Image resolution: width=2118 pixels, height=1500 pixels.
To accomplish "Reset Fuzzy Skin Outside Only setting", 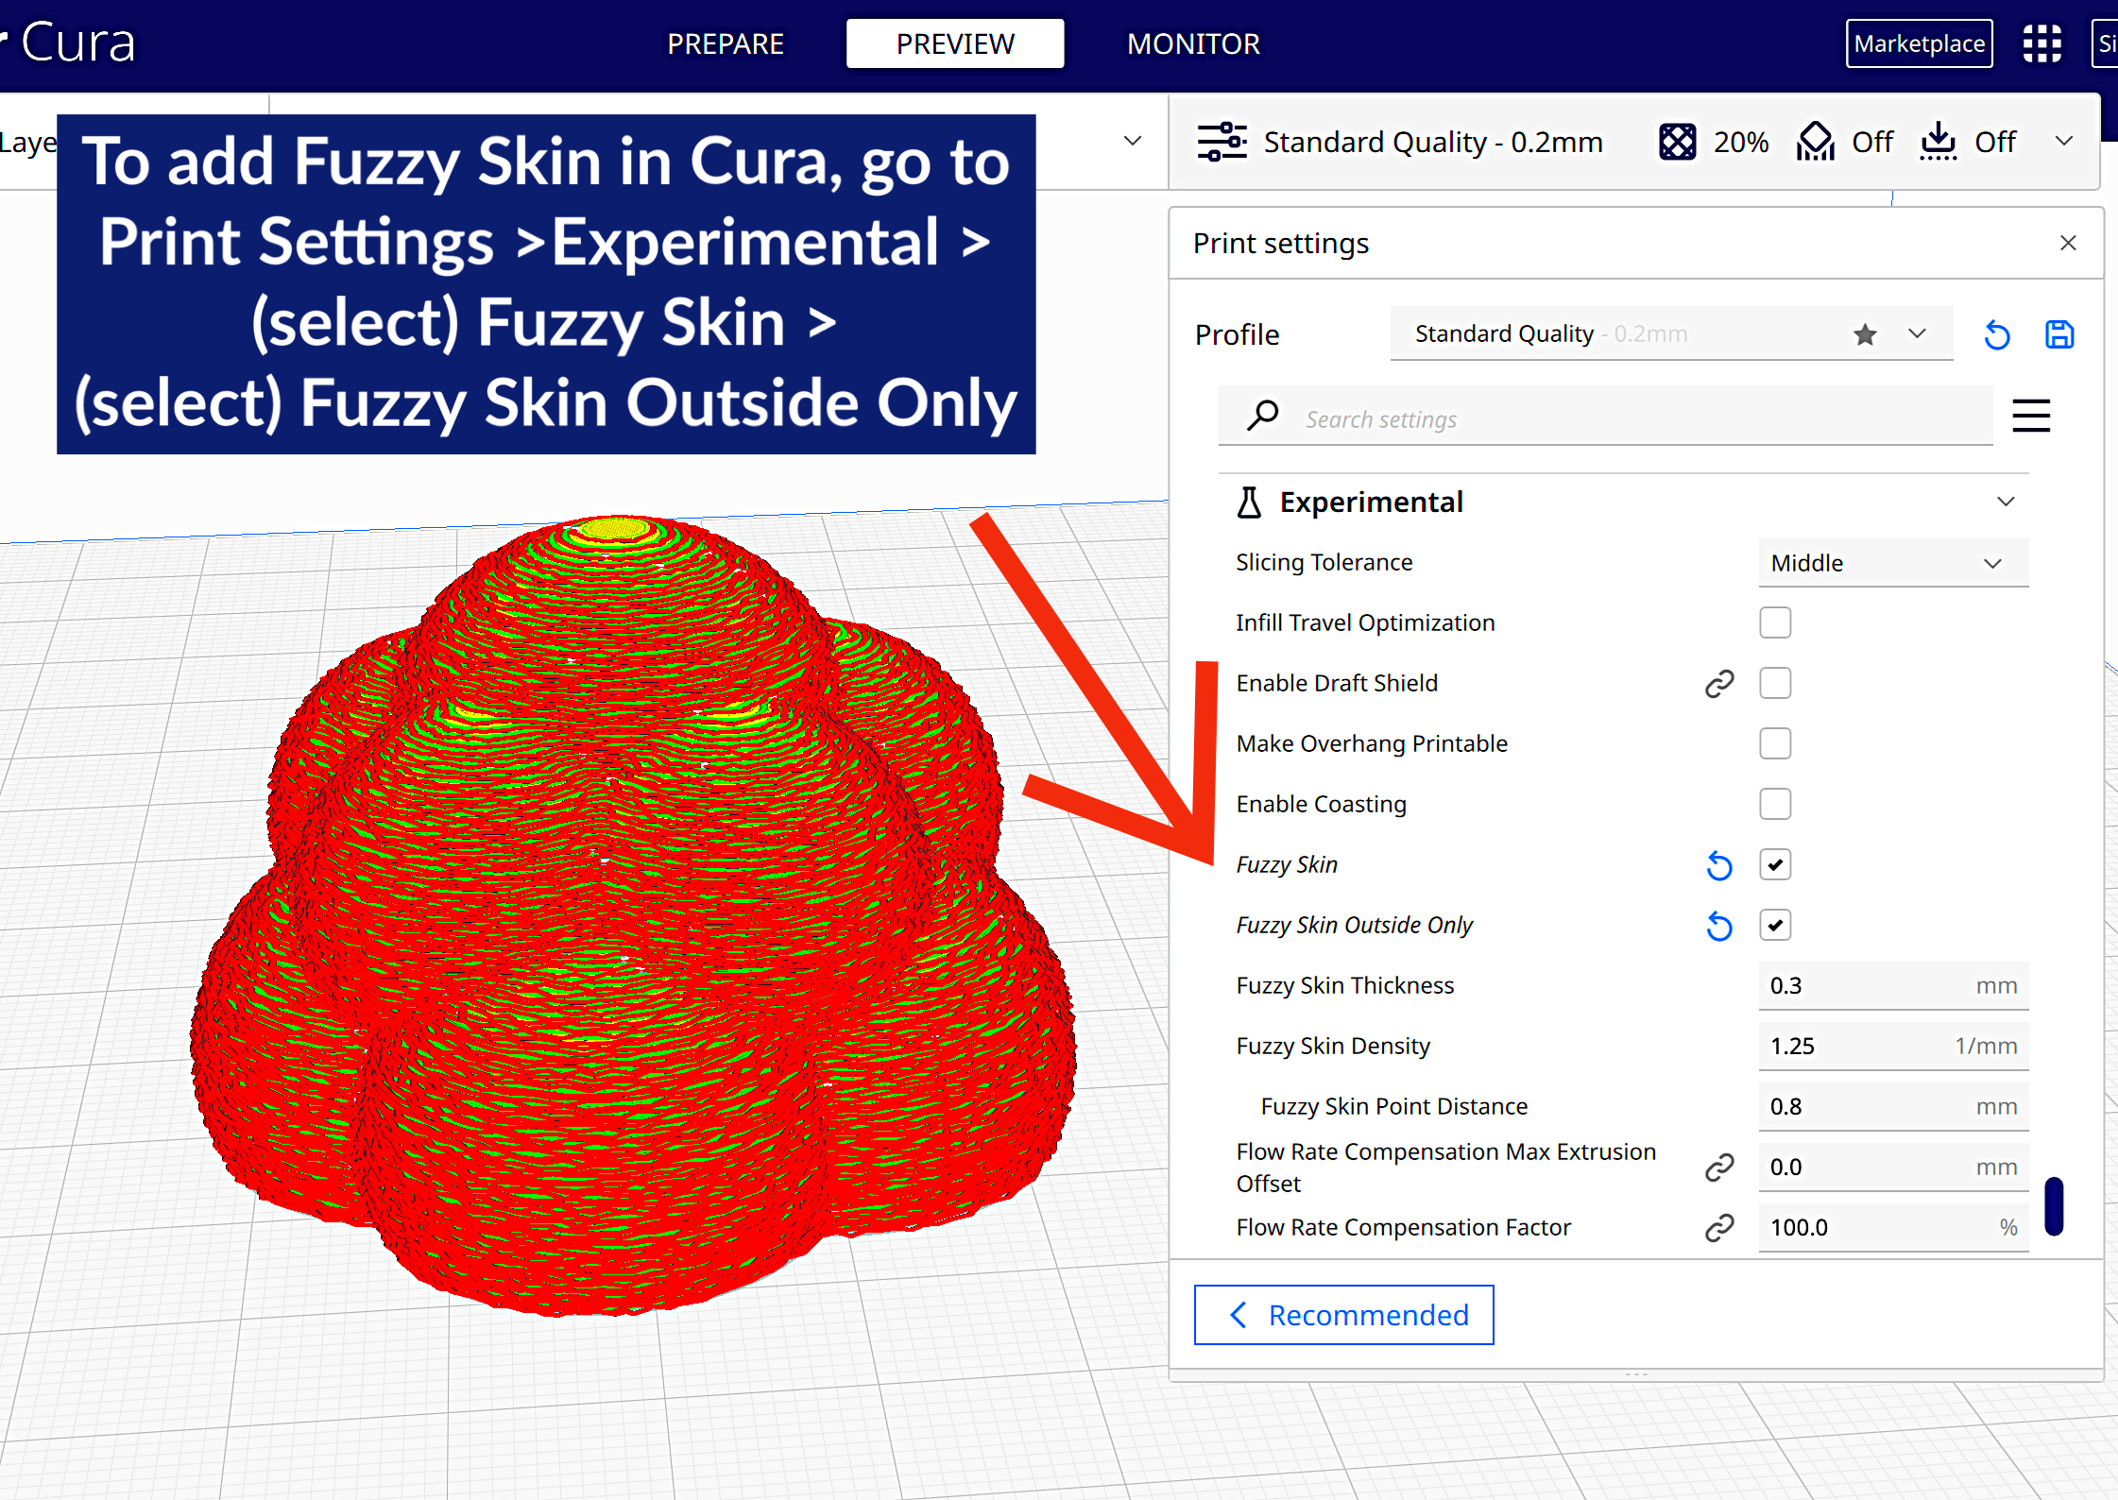I will point(1718,926).
